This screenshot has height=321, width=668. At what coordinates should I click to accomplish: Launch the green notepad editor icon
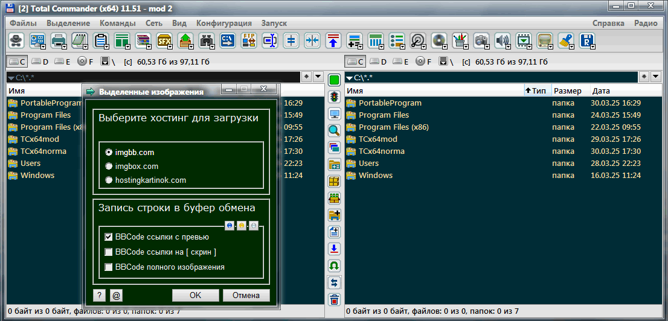[79, 40]
